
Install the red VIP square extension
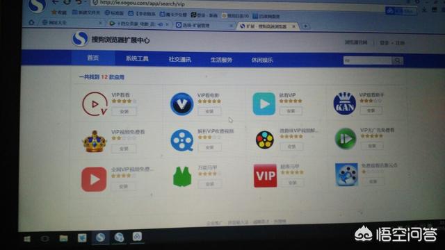pyautogui.click(x=293, y=183)
